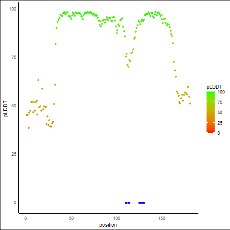The width and height of the screenshot is (230, 230).
Task: Click the 75 tick label on the y-axis
Action: click(x=14, y=57)
